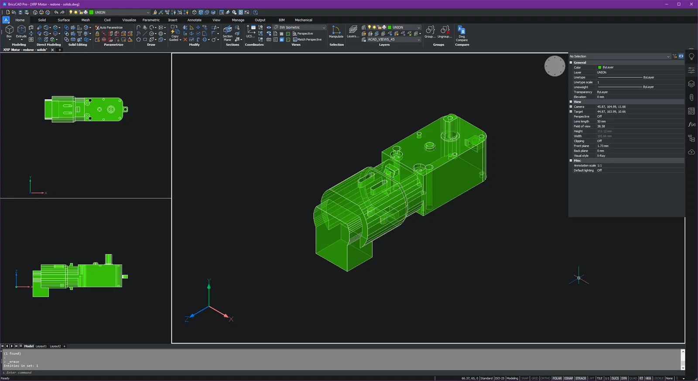Toggle ESNAP in the status bar
The image size is (698, 381).
click(568, 378)
